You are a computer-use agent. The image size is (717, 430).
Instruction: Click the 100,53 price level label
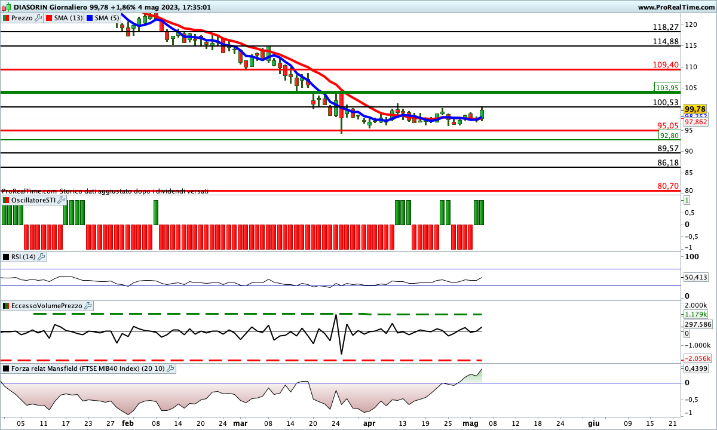coord(666,102)
